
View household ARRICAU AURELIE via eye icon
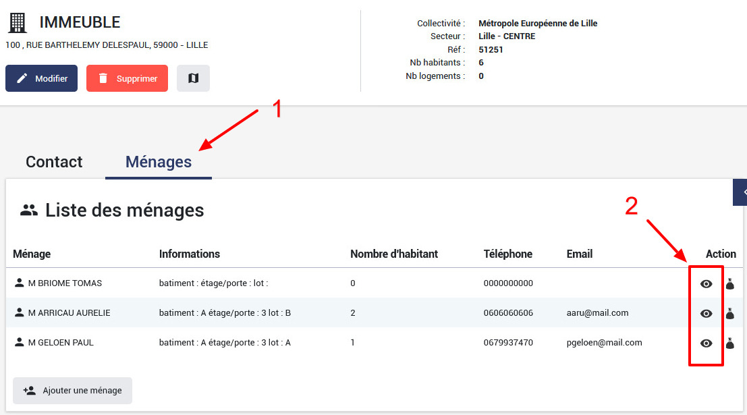(x=706, y=314)
